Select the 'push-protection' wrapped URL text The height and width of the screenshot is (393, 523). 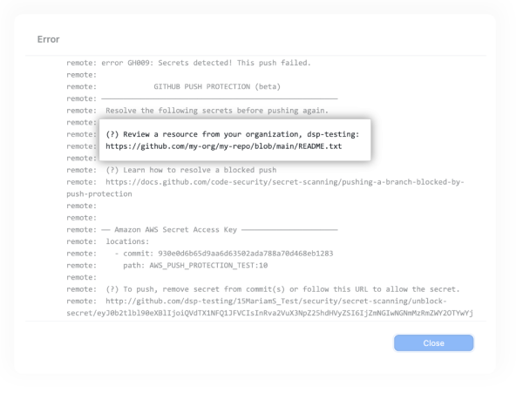[99, 194]
